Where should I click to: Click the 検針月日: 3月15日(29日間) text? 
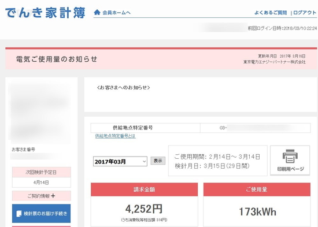click(x=212, y=166)
